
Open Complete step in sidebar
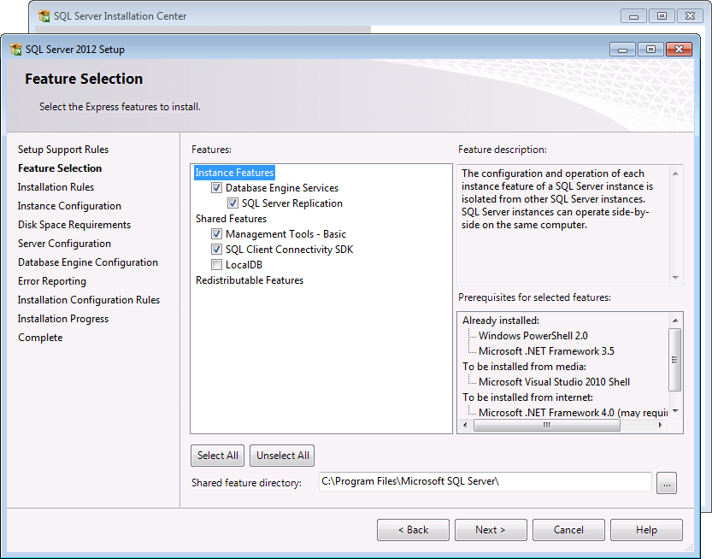coord(40,338)
